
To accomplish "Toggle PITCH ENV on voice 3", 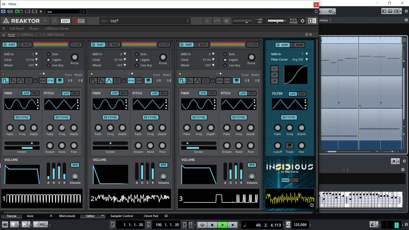I will coord(252,93).
